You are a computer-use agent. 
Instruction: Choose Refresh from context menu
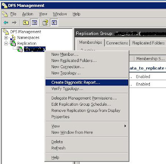coord(87,148)
